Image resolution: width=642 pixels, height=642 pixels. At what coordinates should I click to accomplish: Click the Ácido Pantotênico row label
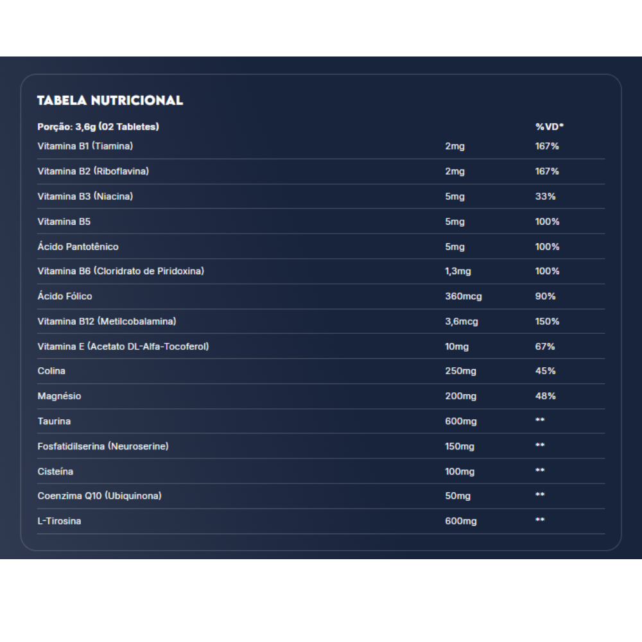click(x=78, y=247)
